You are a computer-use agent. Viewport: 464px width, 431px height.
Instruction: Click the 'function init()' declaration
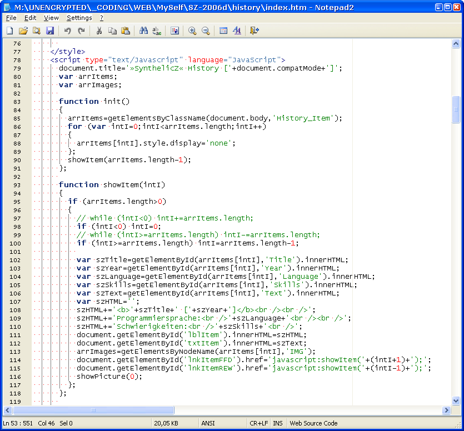tap(94, 102)
